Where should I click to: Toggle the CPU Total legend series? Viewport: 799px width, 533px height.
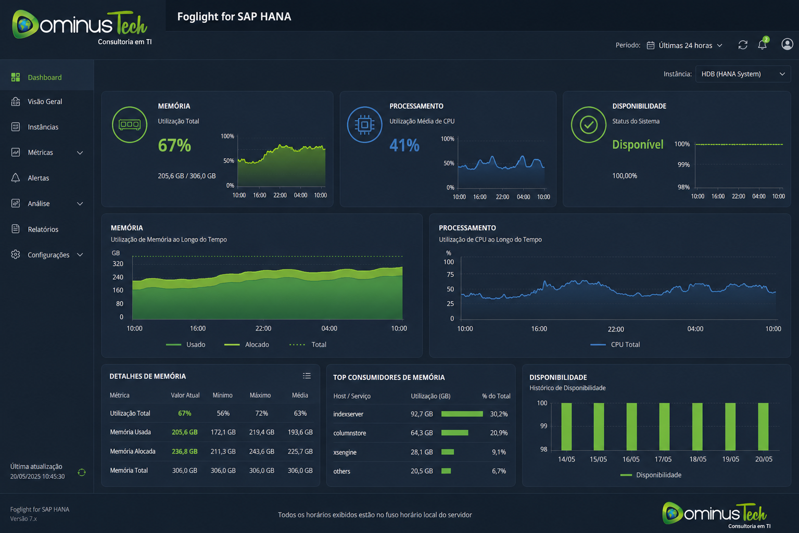[x=615, y=345]
